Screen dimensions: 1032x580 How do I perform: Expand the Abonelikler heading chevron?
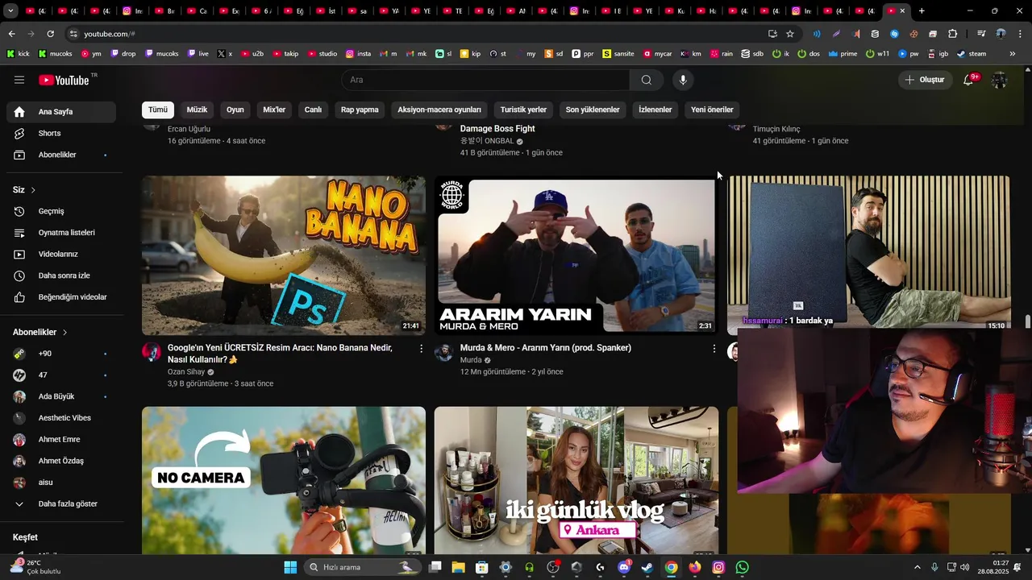click(x=64, y=332)
